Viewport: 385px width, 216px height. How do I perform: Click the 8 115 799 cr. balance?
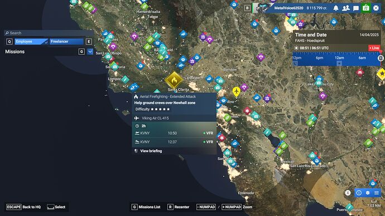click(317, 8)
